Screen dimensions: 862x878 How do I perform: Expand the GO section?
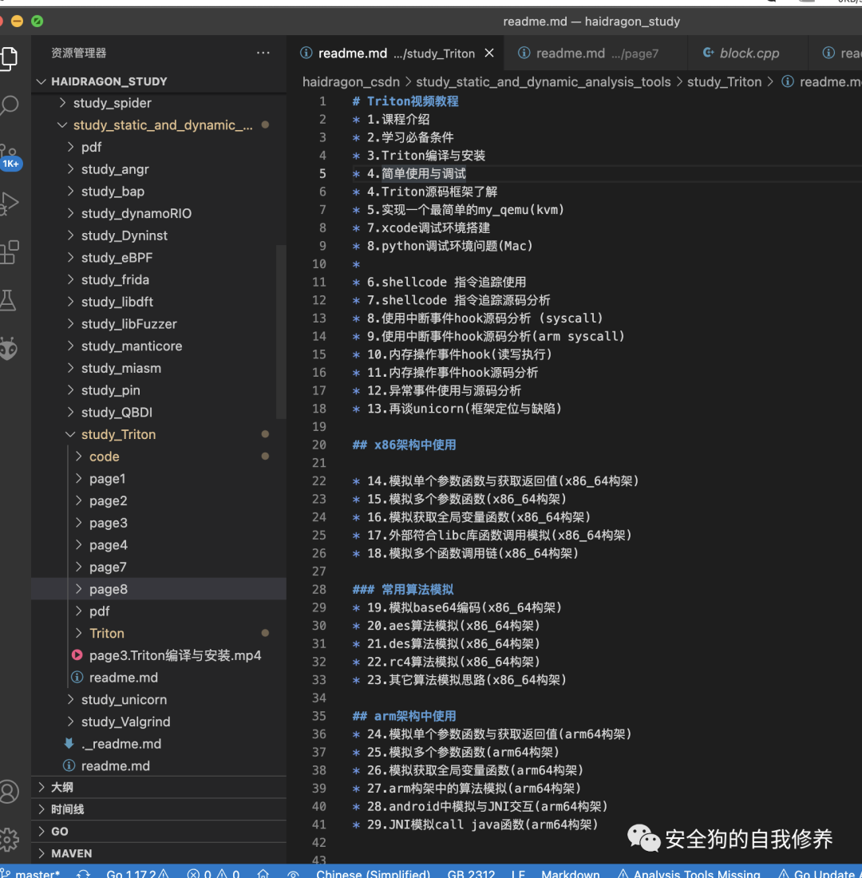click(159, 832)
